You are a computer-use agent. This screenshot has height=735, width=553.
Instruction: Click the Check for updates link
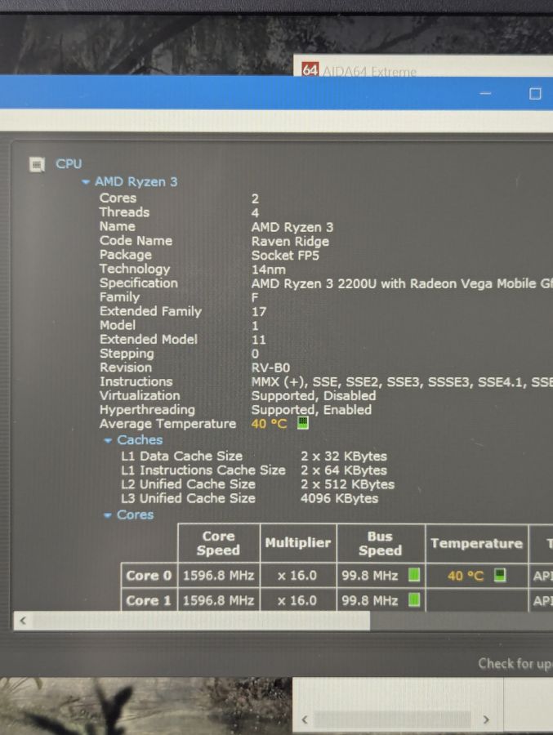pyautogui.click(x=515, y=664)
